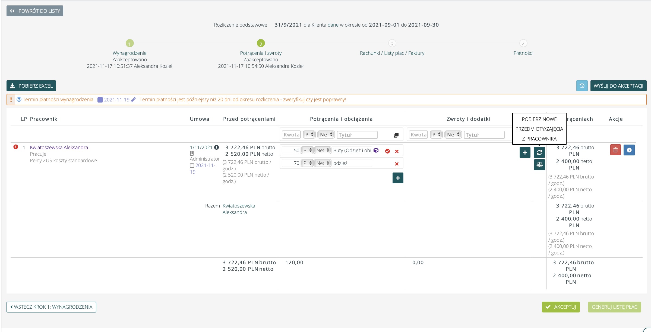Click the refresh items from employee icon
This screenshot has height=332, width=651.
(x=539, y=152)
